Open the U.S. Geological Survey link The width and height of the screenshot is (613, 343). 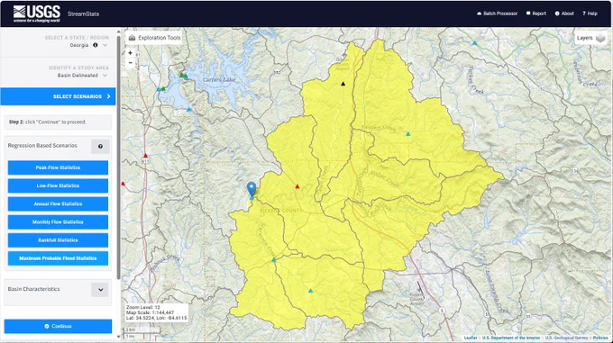[566, 338]
